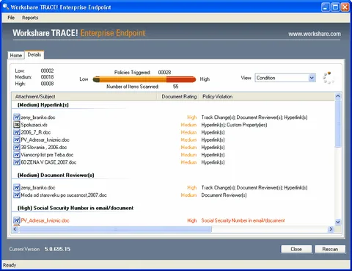Click the Low count value 00002
This screenshot has height=271, width=352.
[x=47, y=71]
